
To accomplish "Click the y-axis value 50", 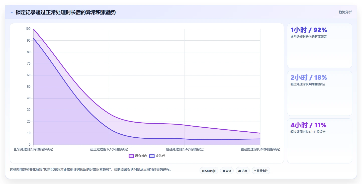I will pyautogui.click(x=29, y=87).
